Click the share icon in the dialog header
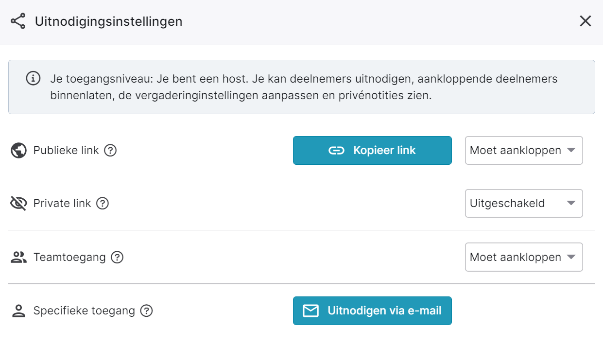 [18, 21]
